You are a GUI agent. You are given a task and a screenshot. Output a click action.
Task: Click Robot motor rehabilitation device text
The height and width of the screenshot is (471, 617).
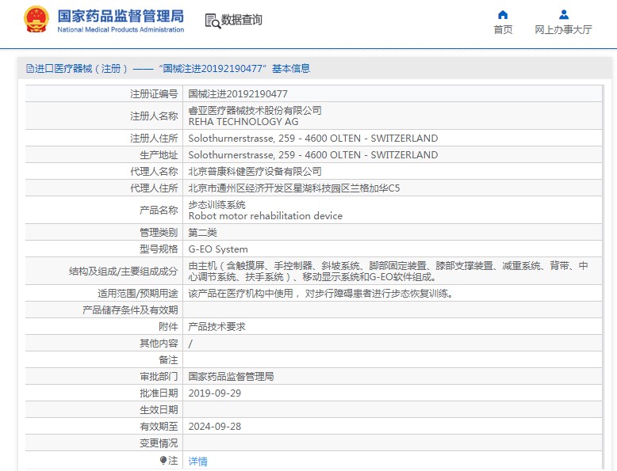[266, 216]
